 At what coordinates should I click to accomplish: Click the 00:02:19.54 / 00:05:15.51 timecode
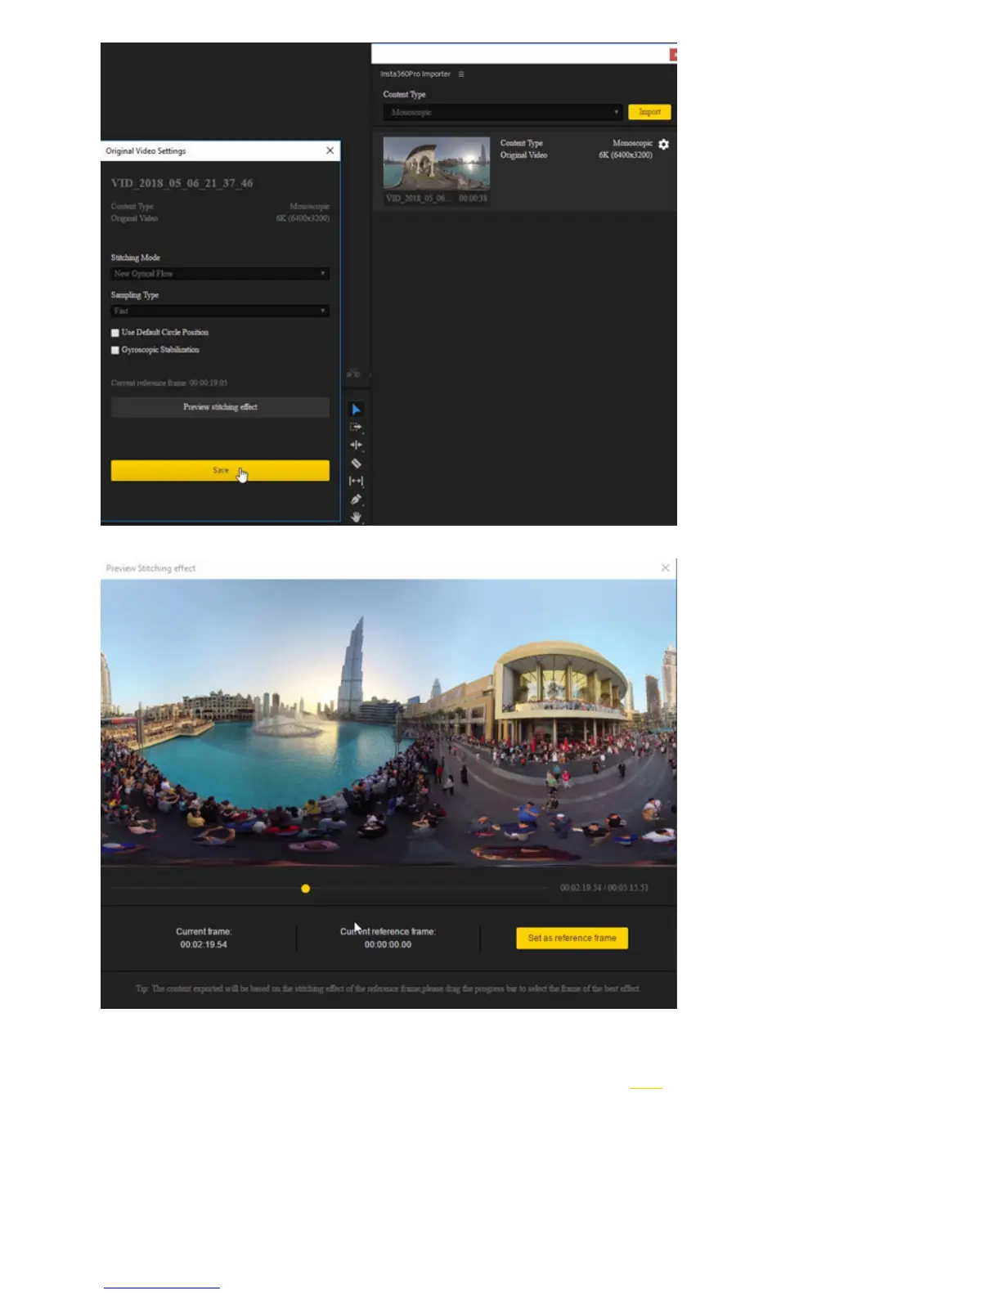[604, 888]
